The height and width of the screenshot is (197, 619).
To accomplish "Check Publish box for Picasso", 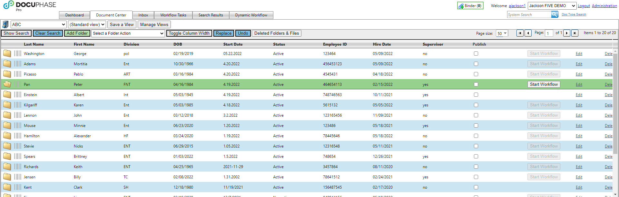I will tap(476, 74).
